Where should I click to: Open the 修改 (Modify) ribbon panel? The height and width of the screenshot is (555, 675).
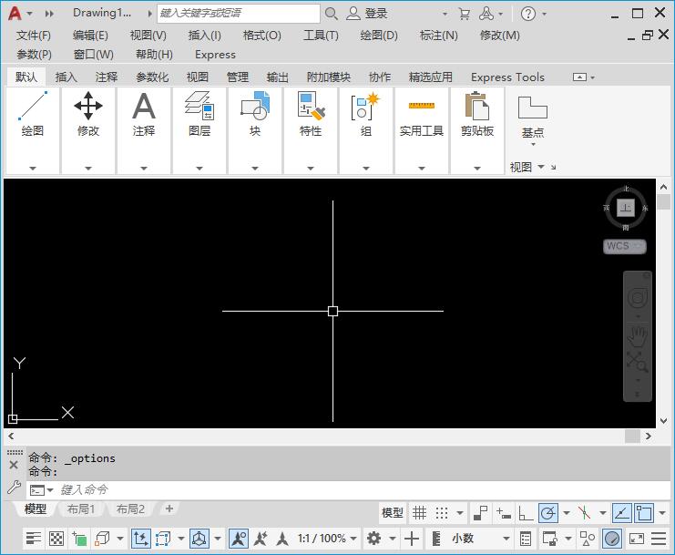88,114
